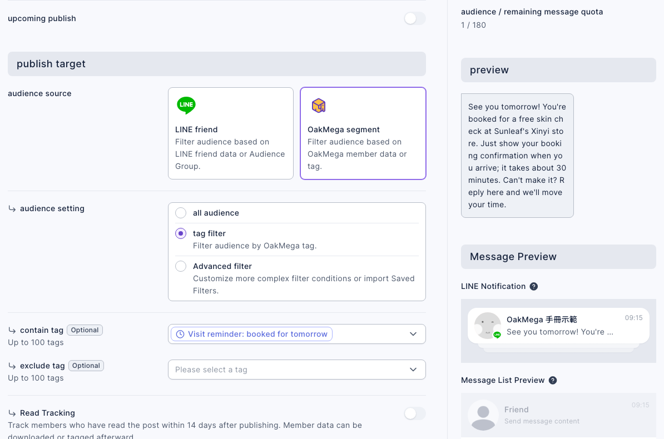Image resolution: width=664 pixels, height=439 pixels.
Task: Select the OakMega segment audience source card
Action: (x=363, y=133)
